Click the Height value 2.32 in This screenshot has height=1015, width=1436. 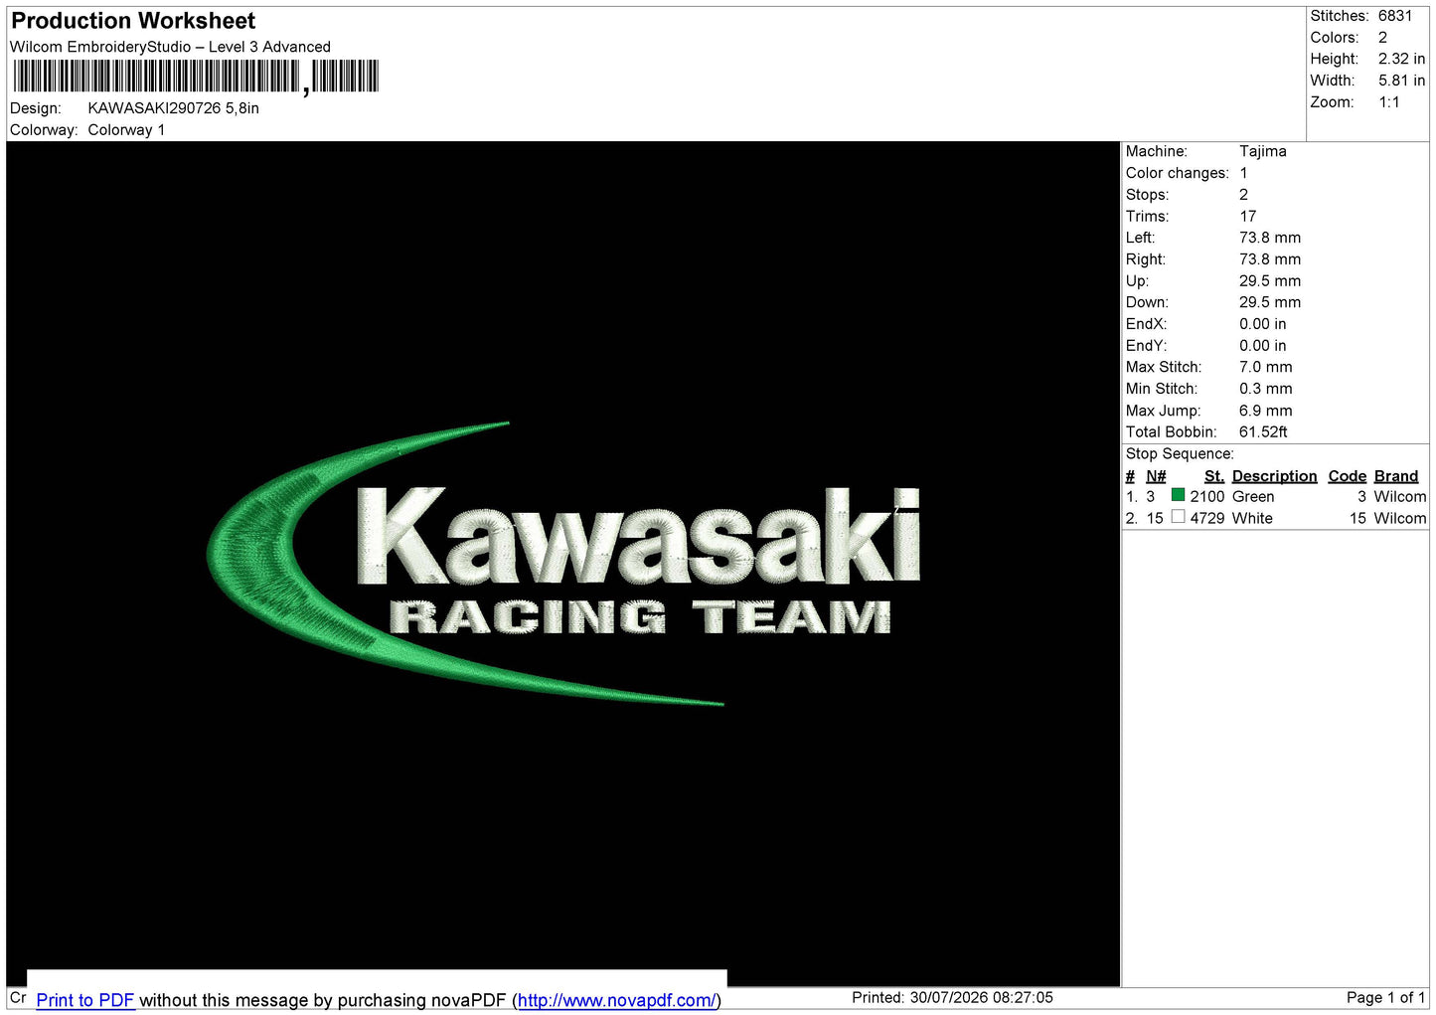pyautogui.click(x=1401, y=59)
